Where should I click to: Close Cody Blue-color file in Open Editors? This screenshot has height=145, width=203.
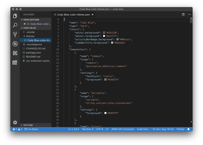coord(24,24)
